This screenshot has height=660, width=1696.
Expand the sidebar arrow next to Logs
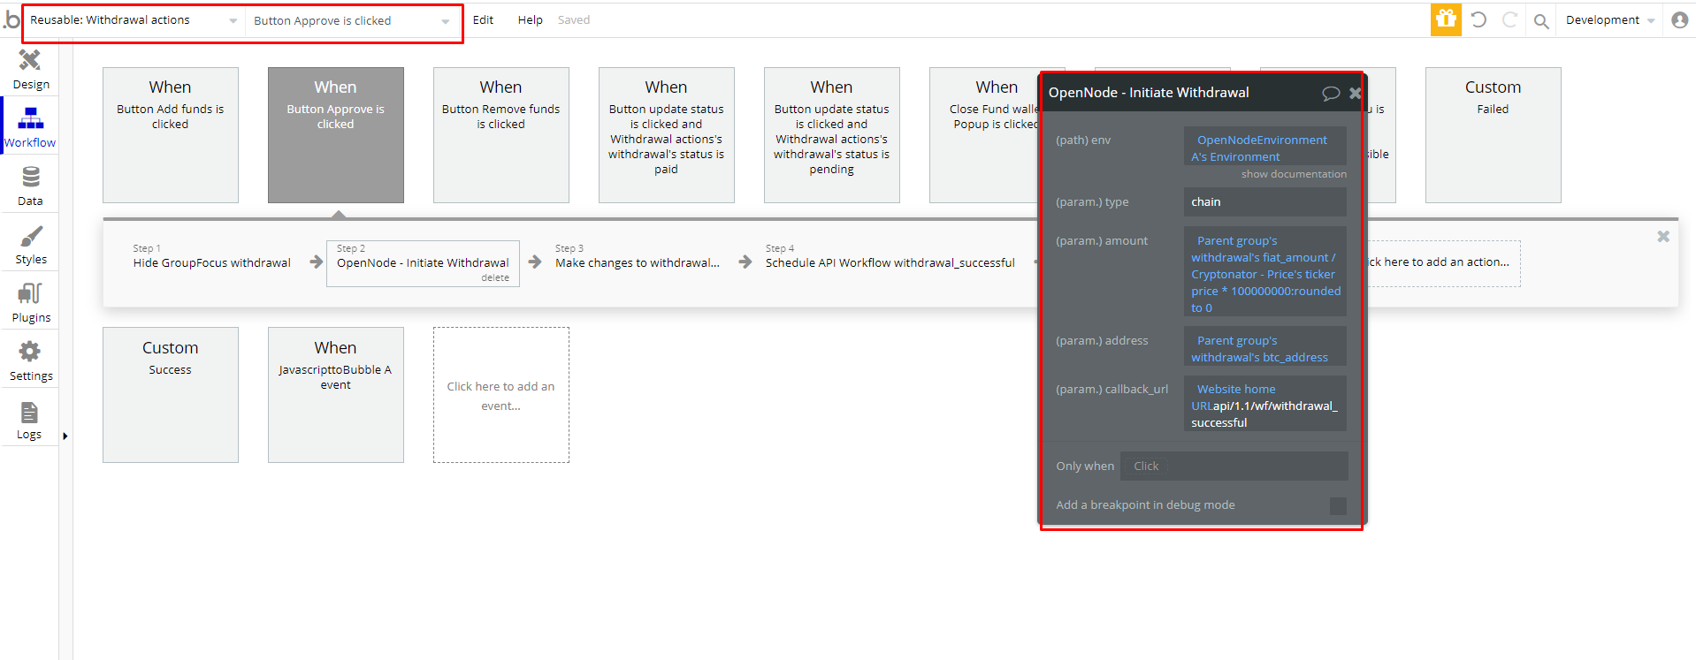coord(65,436)
